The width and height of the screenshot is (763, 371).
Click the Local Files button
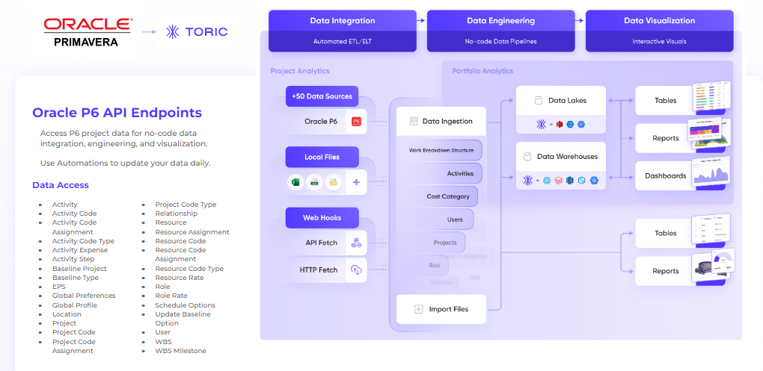point(322,158)
